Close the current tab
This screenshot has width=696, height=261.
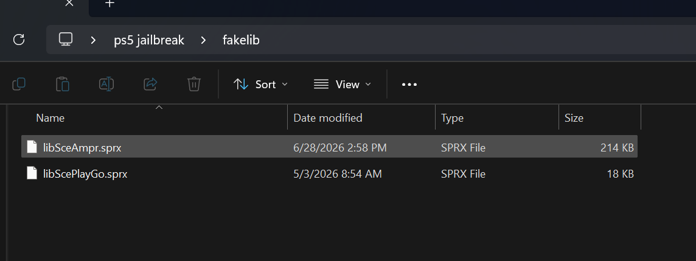(69, 3)
